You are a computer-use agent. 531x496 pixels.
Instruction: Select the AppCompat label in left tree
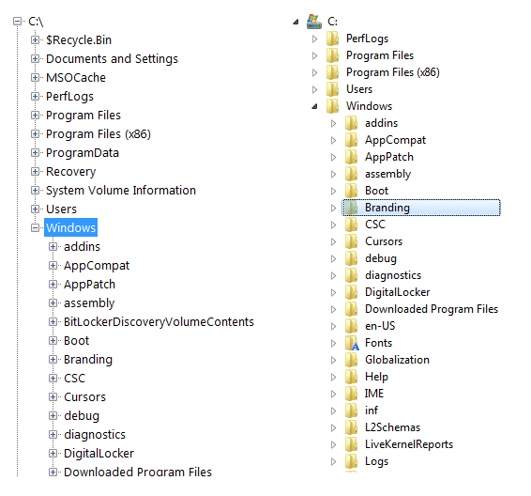pos(97,266)
